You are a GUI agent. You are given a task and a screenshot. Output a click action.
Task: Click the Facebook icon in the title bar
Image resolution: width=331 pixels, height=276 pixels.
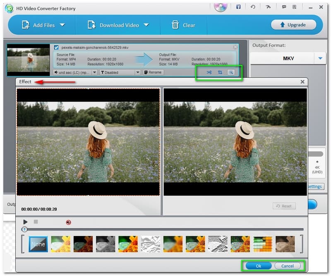pos(239,7)
